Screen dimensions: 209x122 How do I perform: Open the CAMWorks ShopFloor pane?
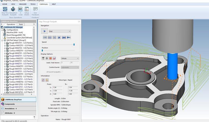18,100
